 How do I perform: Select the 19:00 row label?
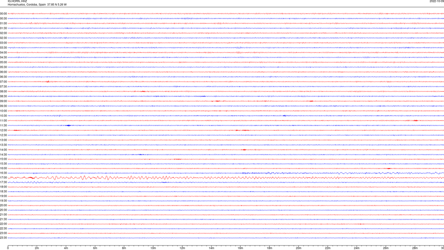[x=3, y=196]
